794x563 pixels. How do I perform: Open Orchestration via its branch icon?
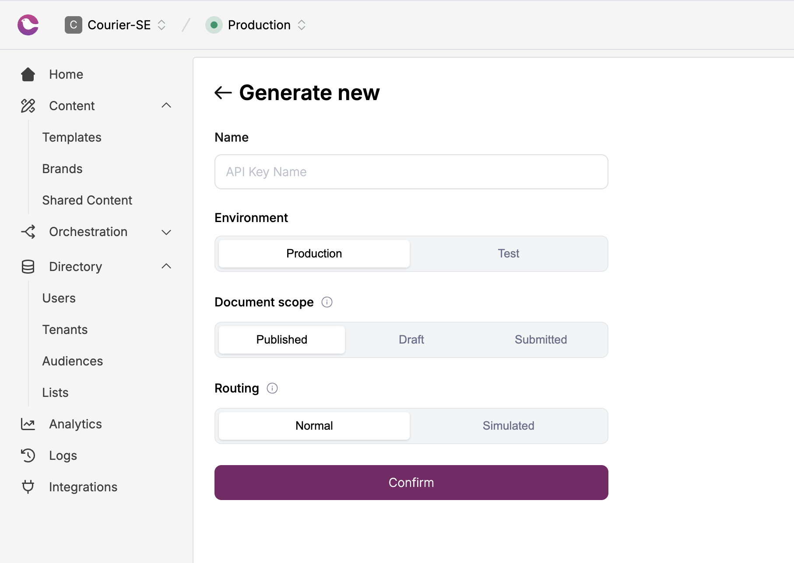pos(28,232)
